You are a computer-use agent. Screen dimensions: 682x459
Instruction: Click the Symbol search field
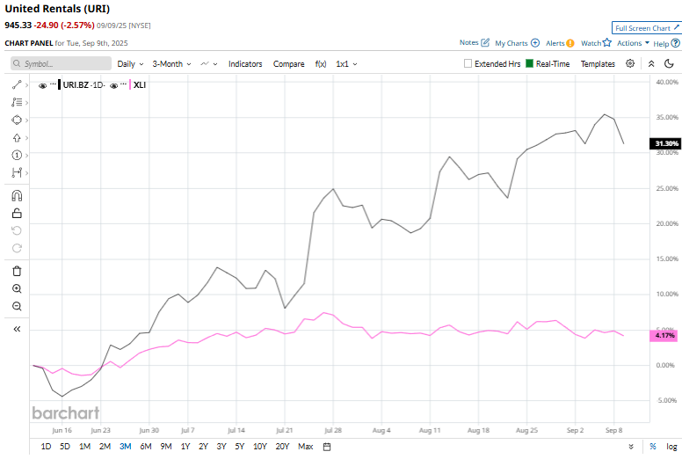pyautogui.click(x=61, y=63)
